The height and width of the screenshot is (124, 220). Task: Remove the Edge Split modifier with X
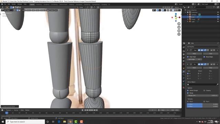click(x=218, y=50)
